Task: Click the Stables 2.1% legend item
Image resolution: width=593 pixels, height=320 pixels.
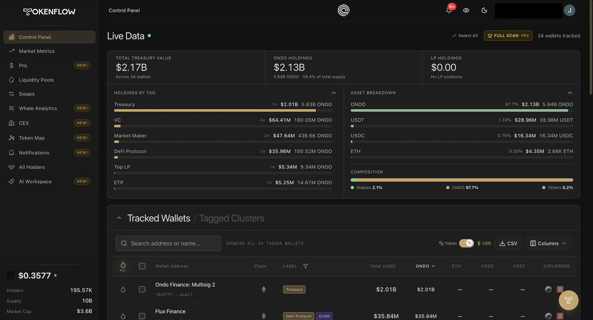Action: (367, 188)
